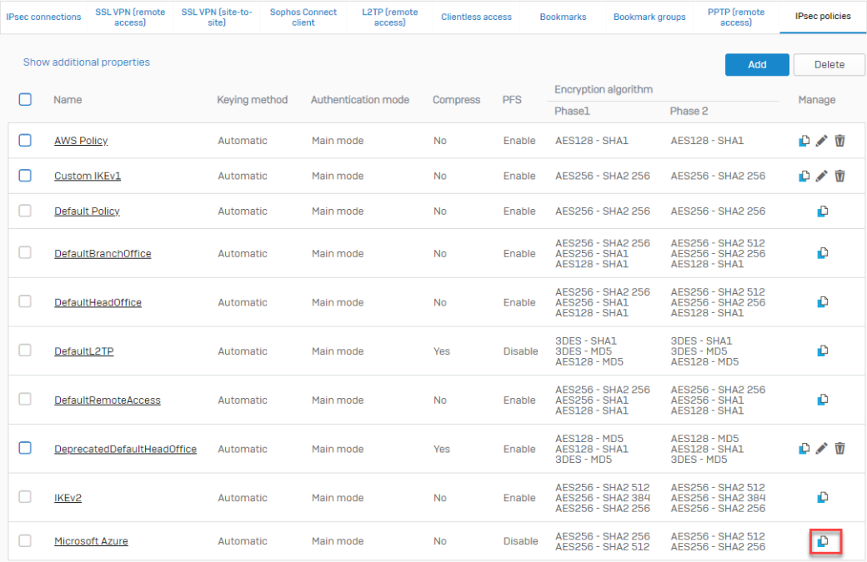
Task: Open the DefaultBranchOffice policy link
Action: 103,254
